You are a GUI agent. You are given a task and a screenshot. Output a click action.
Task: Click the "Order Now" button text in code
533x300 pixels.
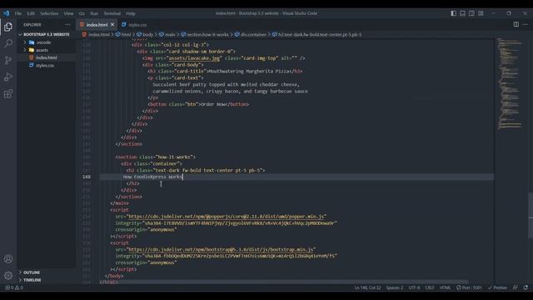pos(213,104)
